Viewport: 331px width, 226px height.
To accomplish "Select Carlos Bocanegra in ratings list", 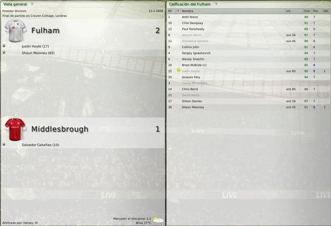I will point(194,83).
